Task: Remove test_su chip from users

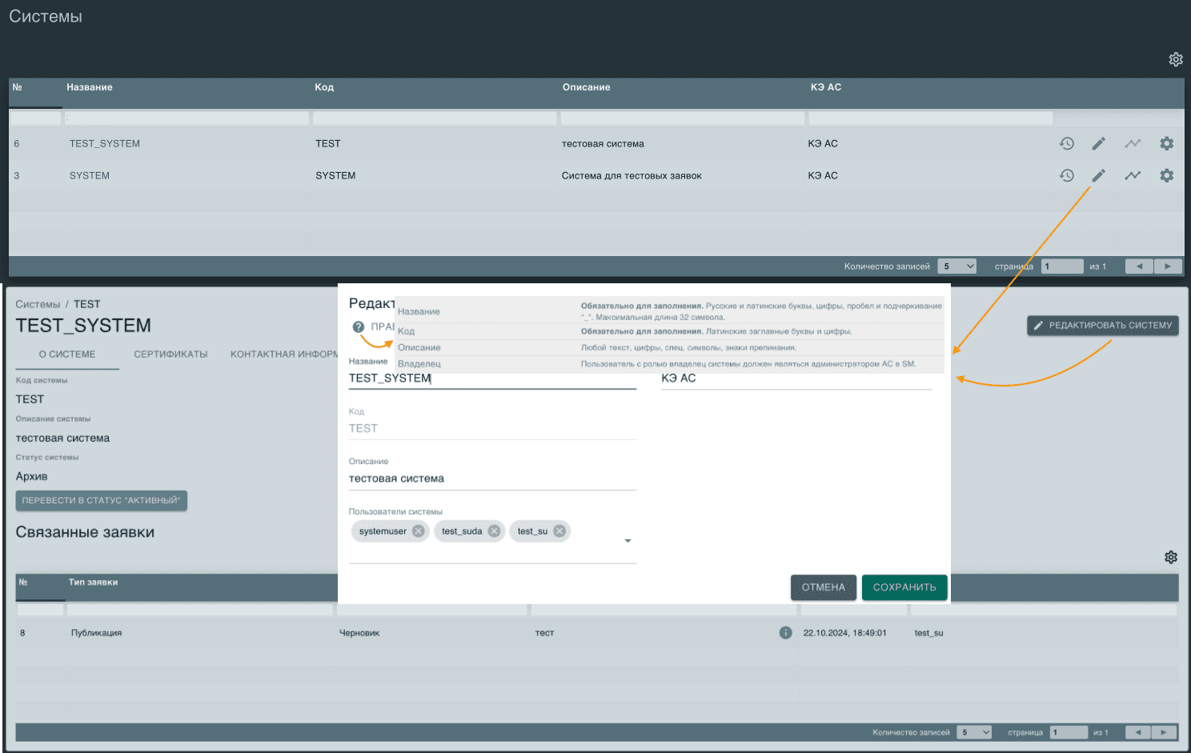Action: [559, 531]
